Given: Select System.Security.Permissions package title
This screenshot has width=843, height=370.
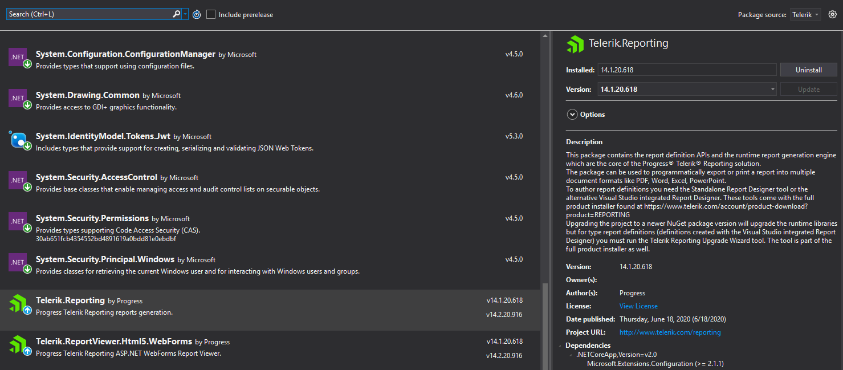Looking at the screenshot, I should click(92, 218).
